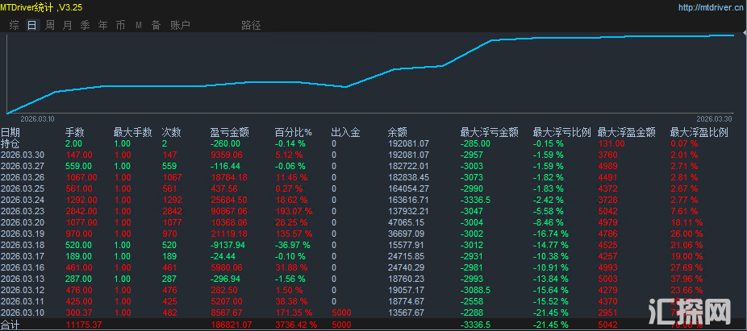Screen dimensions: 747x331
Task: Switch to the 月 monthly tab
Action: (67, 25)
